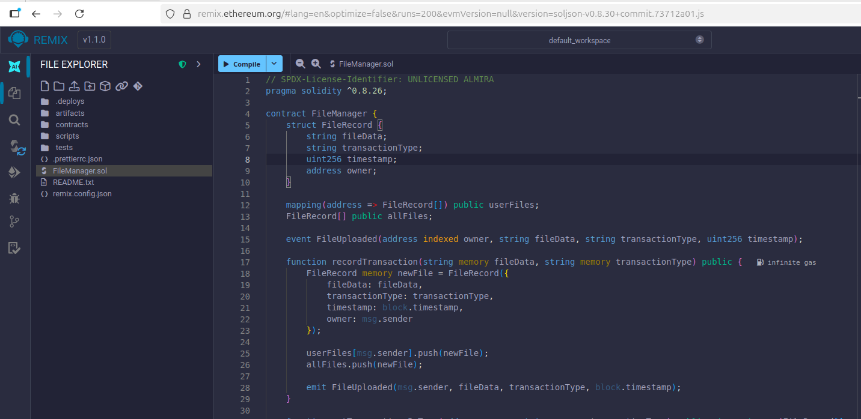The width and height of the screenshot is (861, 419).
Task: Open the Search in files sidebar icon
Action: 14,120
